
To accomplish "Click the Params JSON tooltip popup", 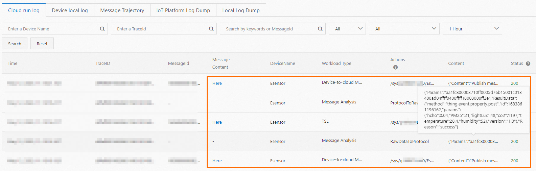I will pos(473,109).
